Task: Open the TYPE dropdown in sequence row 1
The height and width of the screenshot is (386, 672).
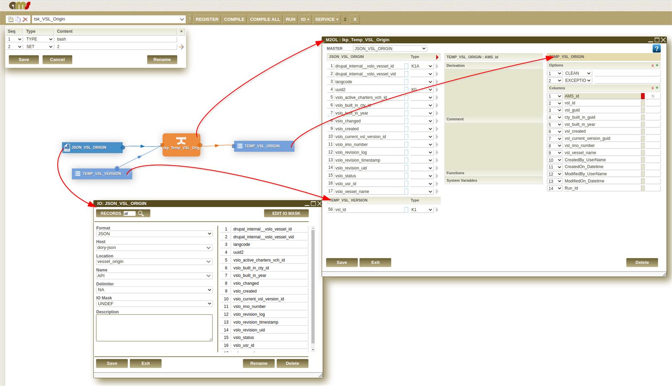Action: (39, 39)
